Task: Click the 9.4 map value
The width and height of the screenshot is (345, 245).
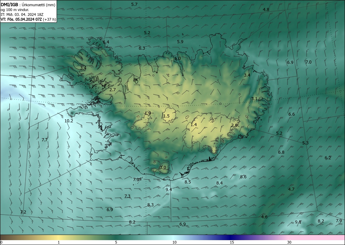Action: (169, 189)
